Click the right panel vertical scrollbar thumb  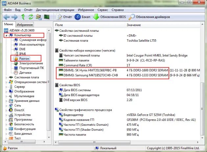click(x=202, y=109)
